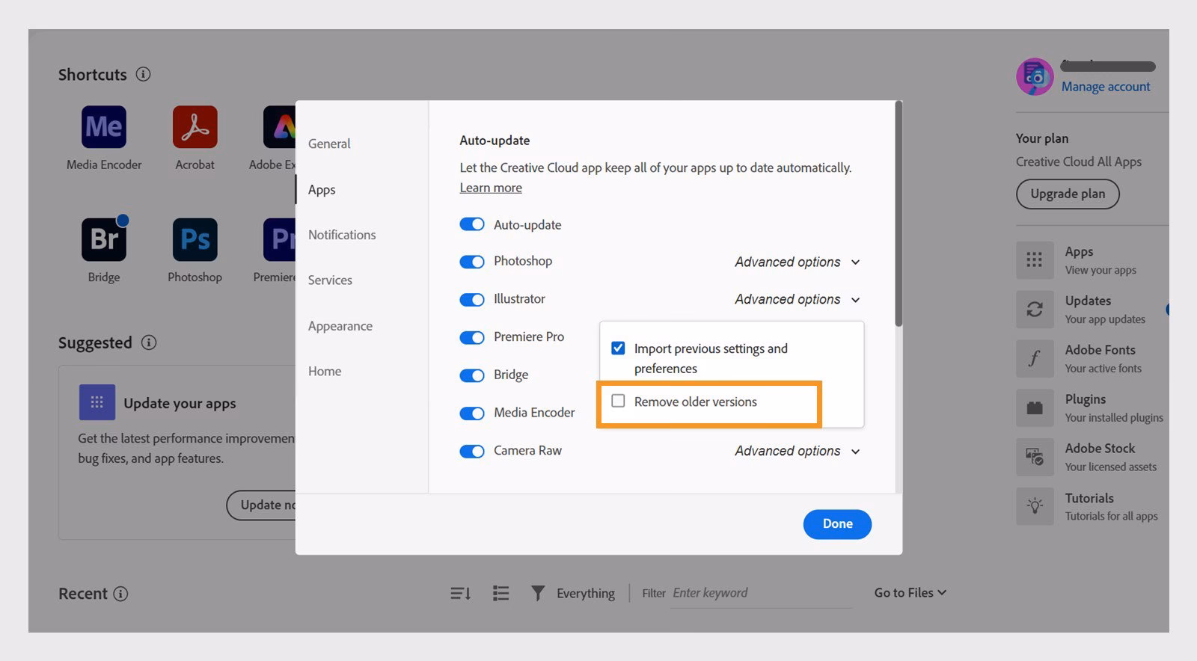Uncheck Import previous settings and preferences
Image resolution: width=1197 pixels, height=661 pixels.
618,348
